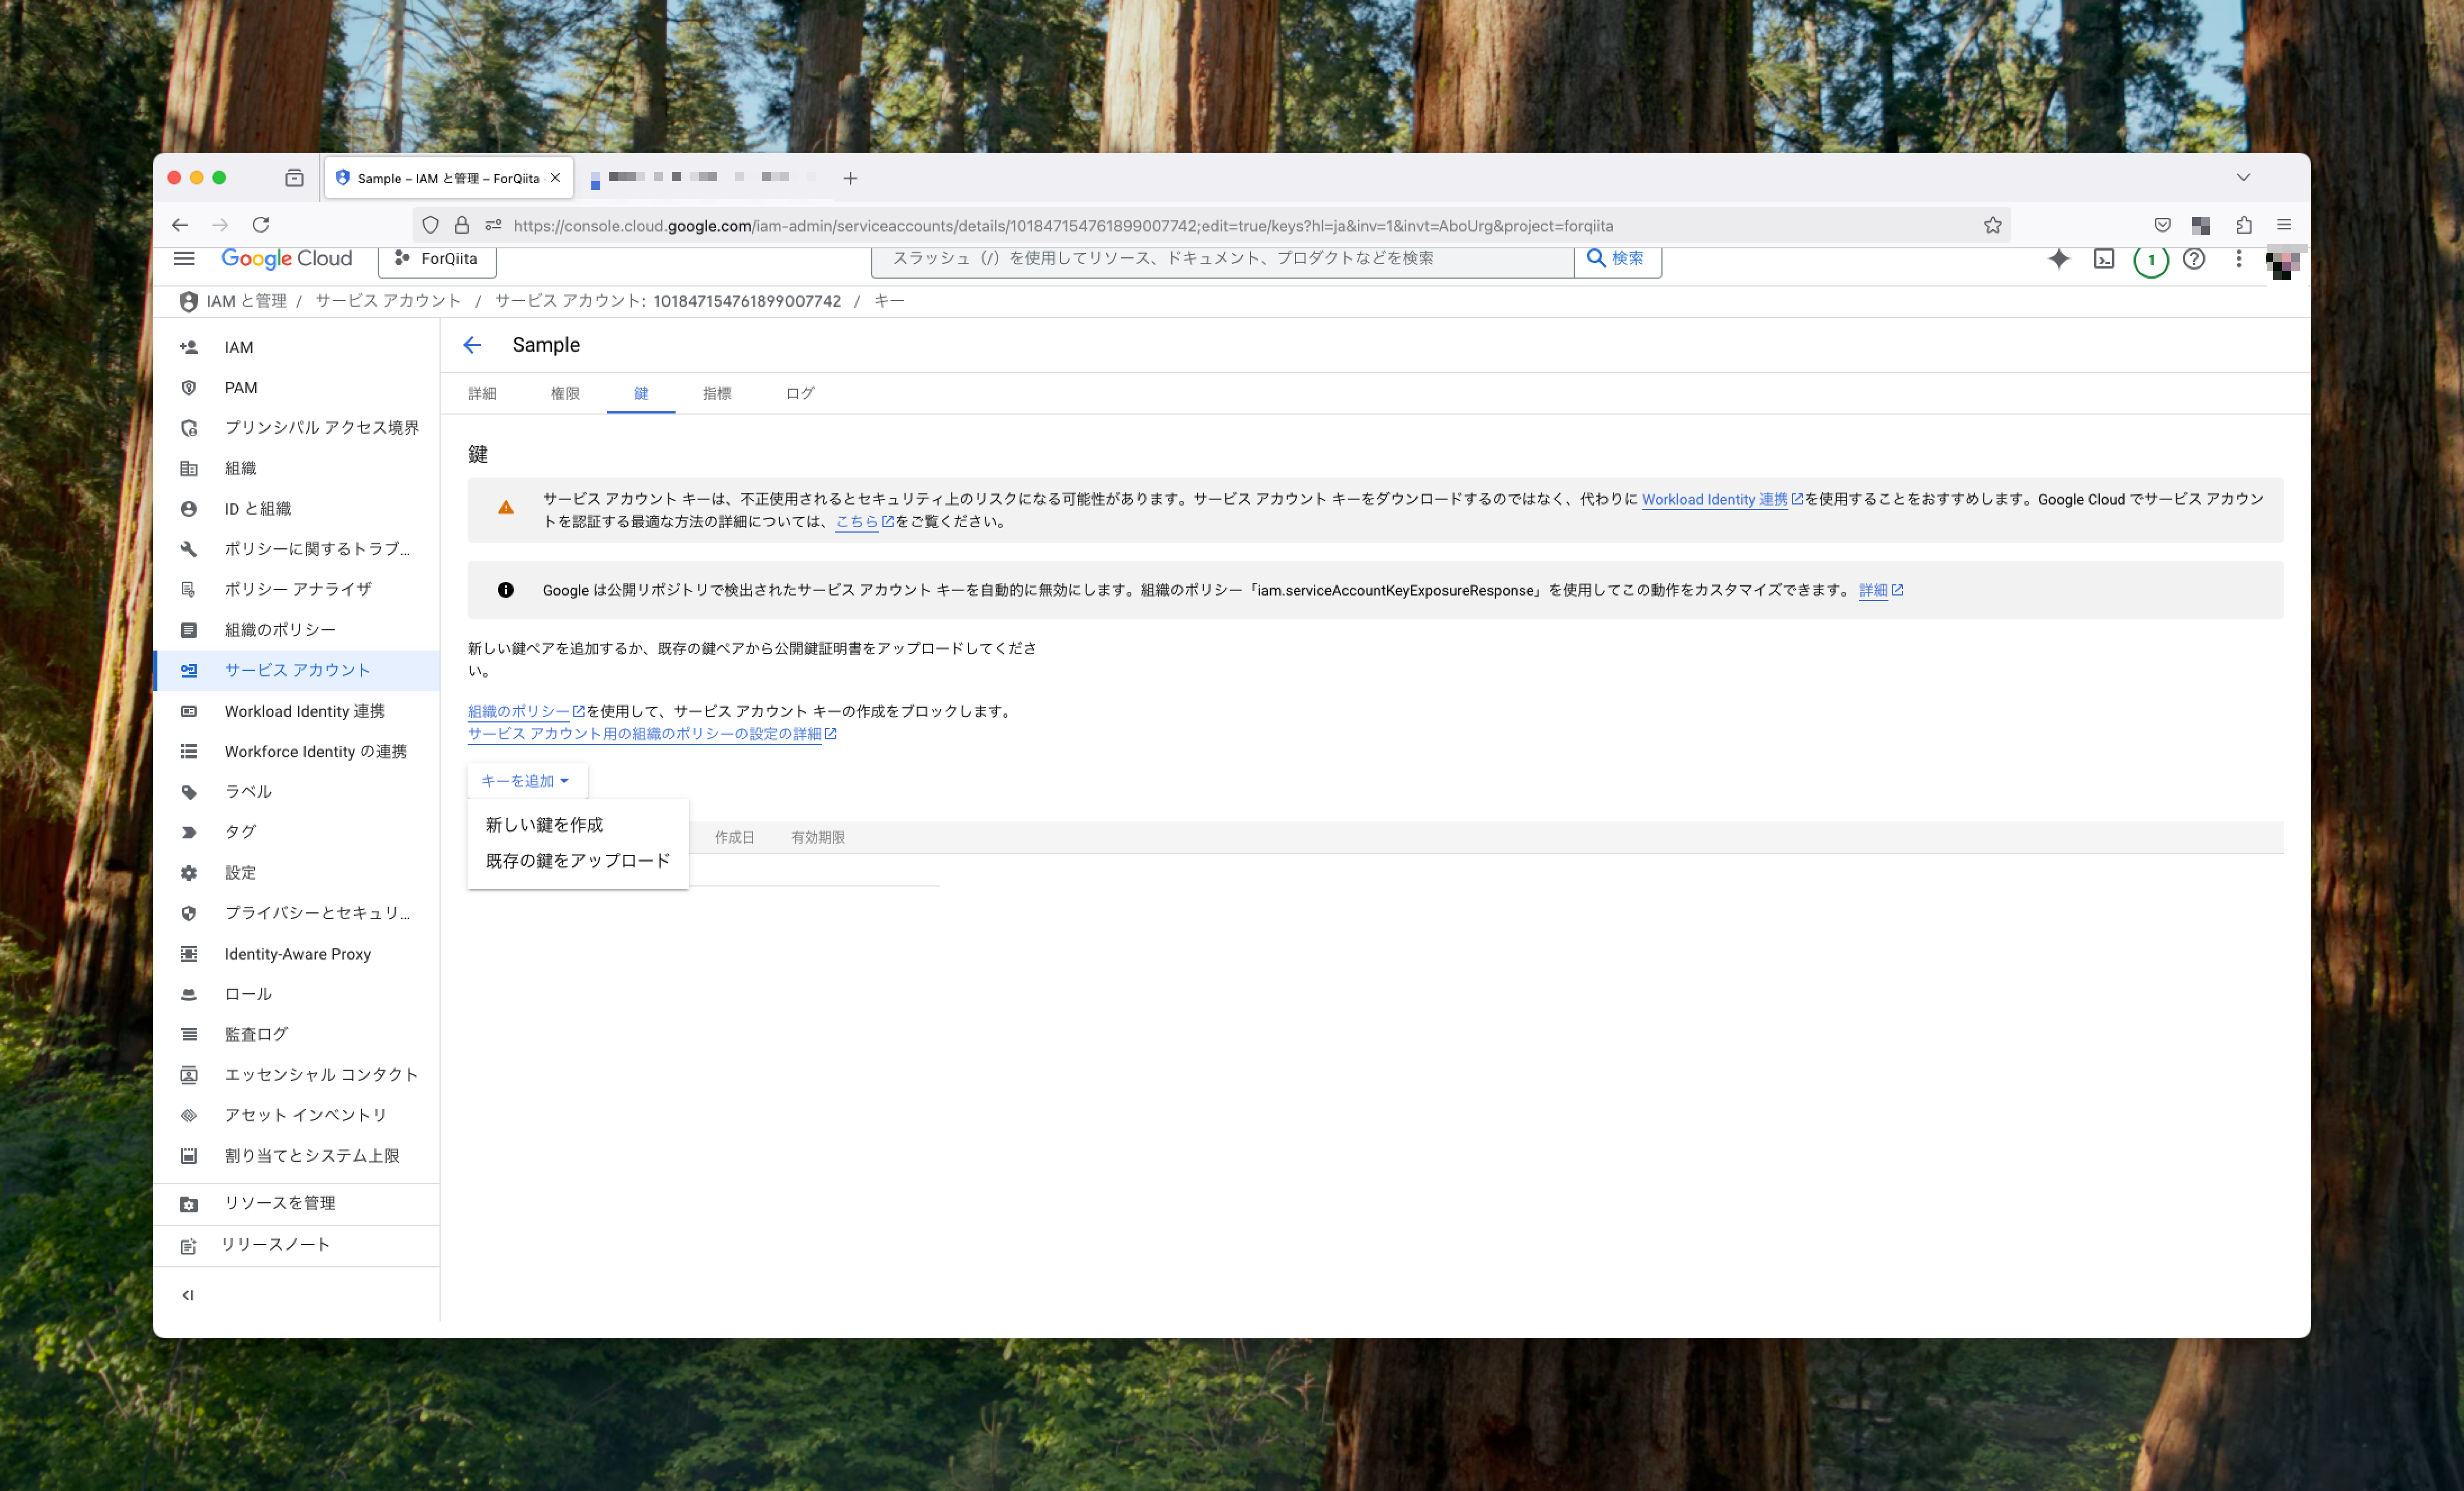Open the three-dot more options menu

(x=2238, y=259)
